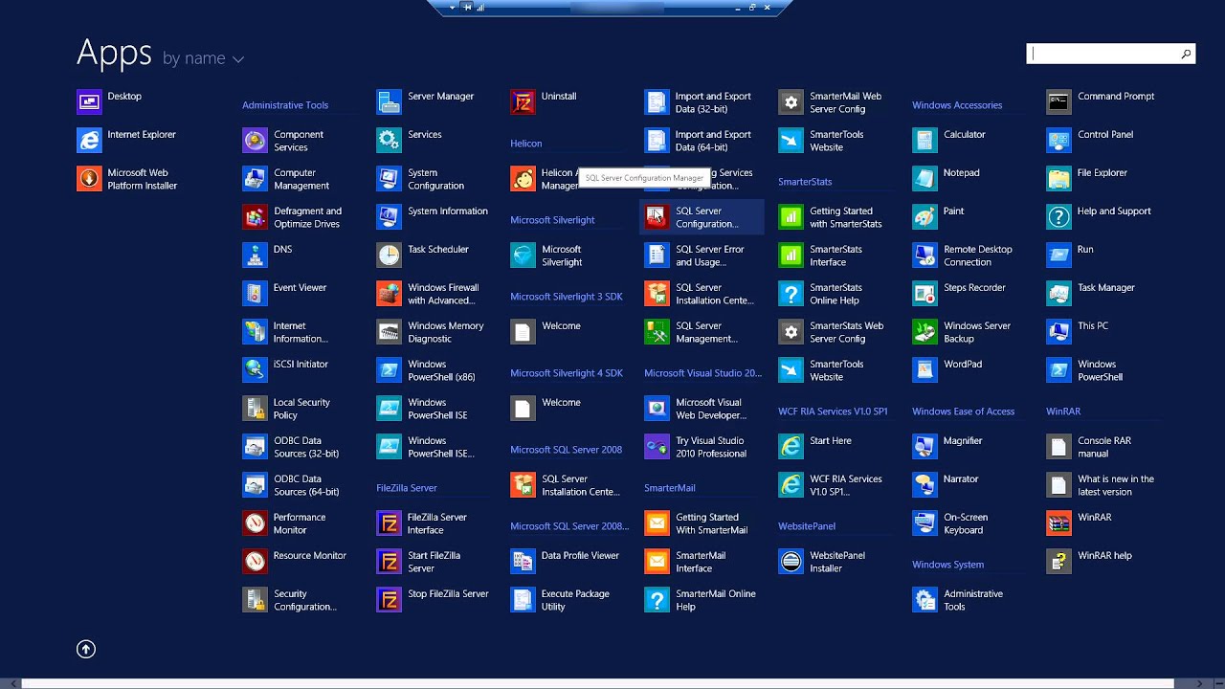Select the WinRAR group header
1225x689 pixels.
click(1063, 411)
